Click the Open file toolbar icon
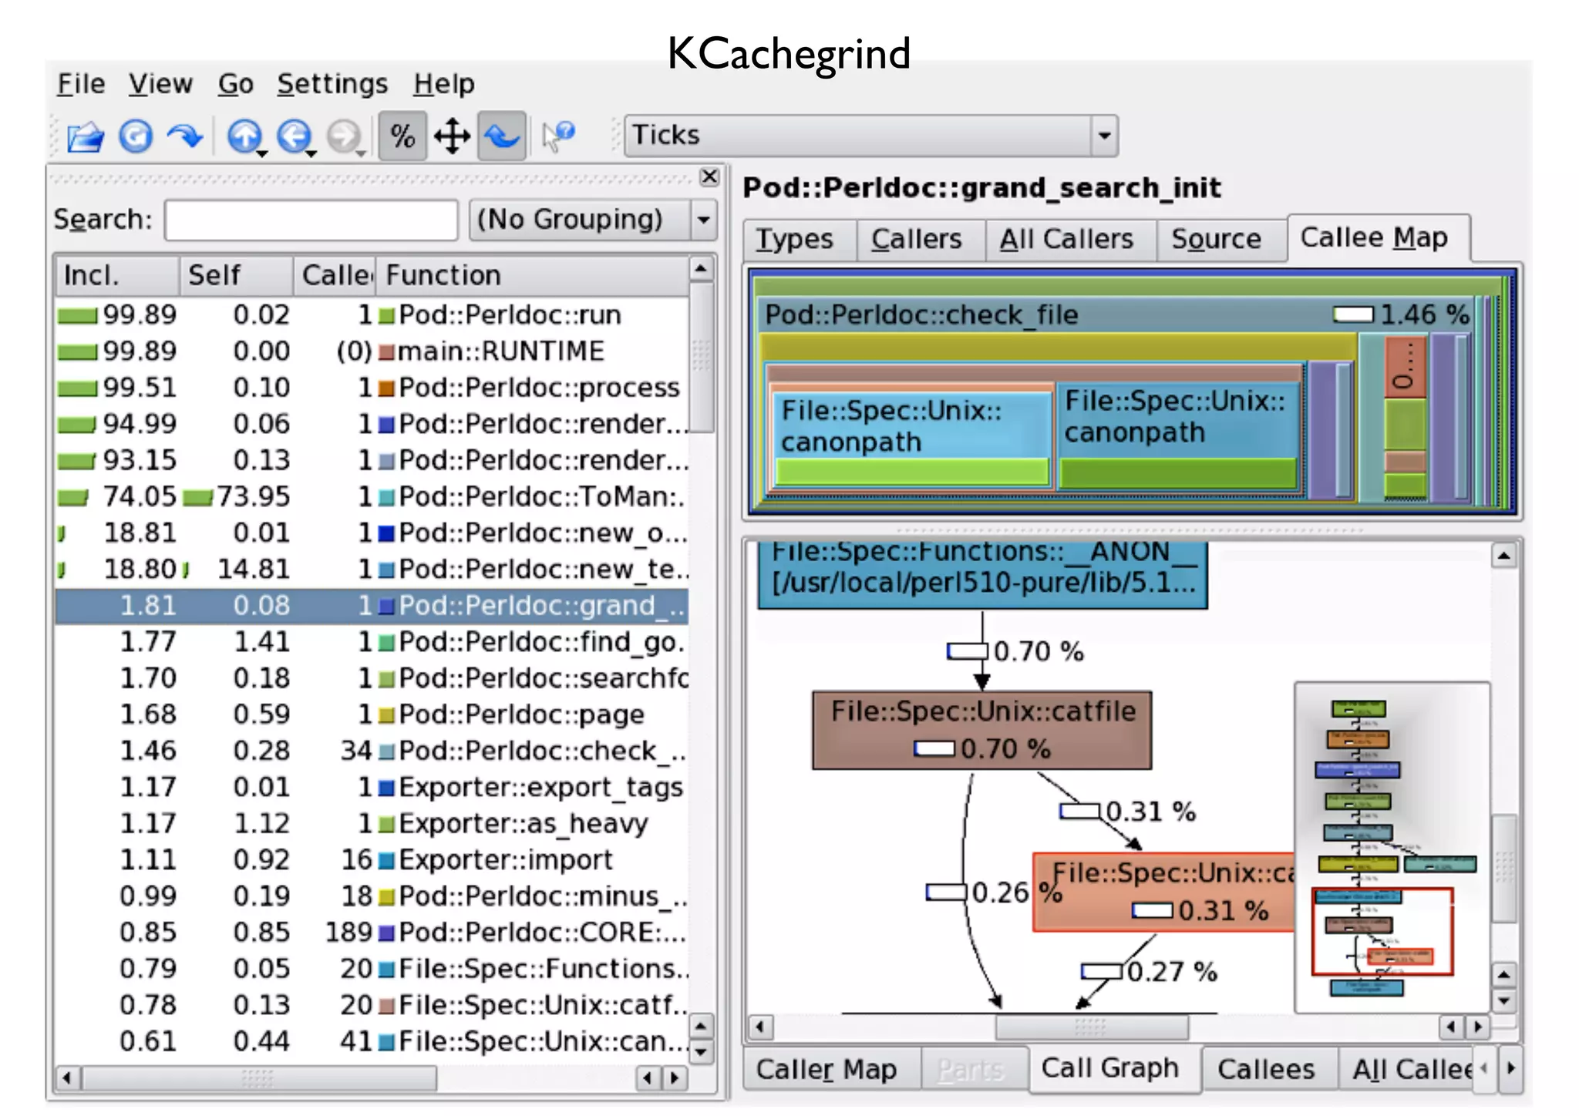This screenshot has height=1116, width=1579. coord(85,137)
